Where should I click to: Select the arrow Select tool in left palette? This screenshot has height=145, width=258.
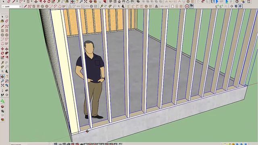2,17
